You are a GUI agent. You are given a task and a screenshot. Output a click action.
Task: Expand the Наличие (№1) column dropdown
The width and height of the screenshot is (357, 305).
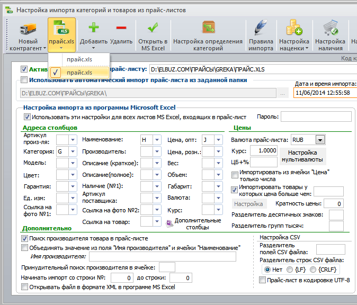pos(157,186)
